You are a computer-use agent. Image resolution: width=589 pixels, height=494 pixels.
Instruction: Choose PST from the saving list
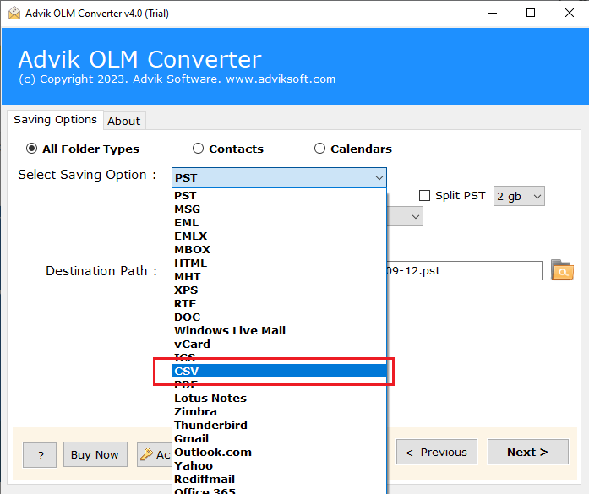(x=279, y=196)
